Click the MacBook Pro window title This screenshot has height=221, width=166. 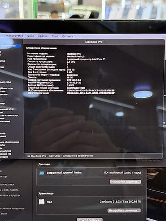coord(94,42)
